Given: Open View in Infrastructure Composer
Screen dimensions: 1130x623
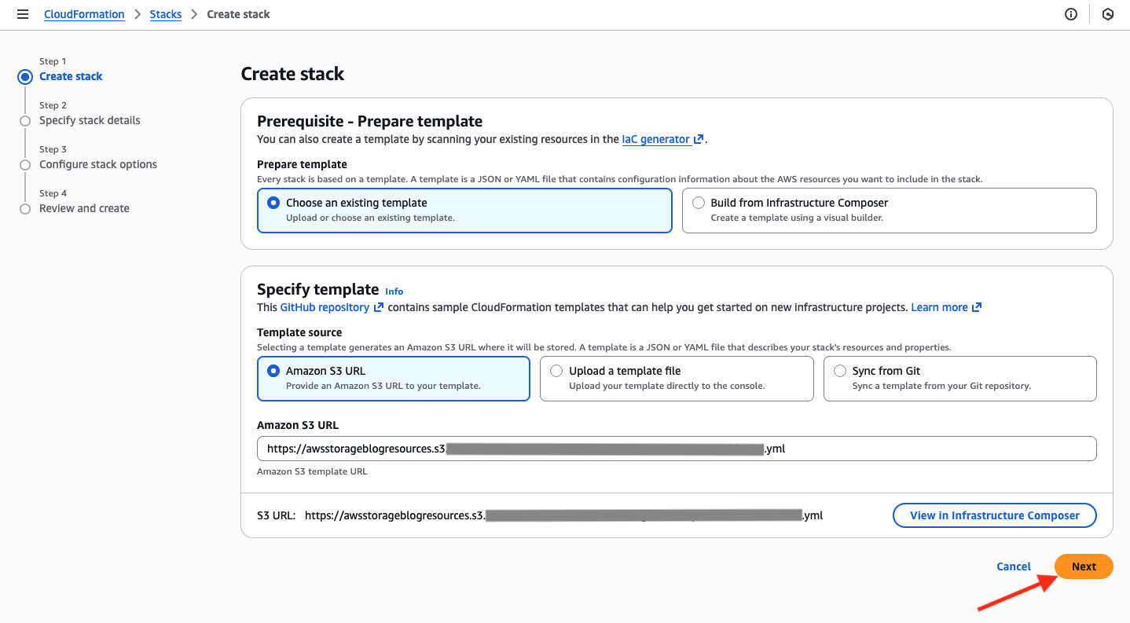Looking at the screenshot, I should [994, 515].
